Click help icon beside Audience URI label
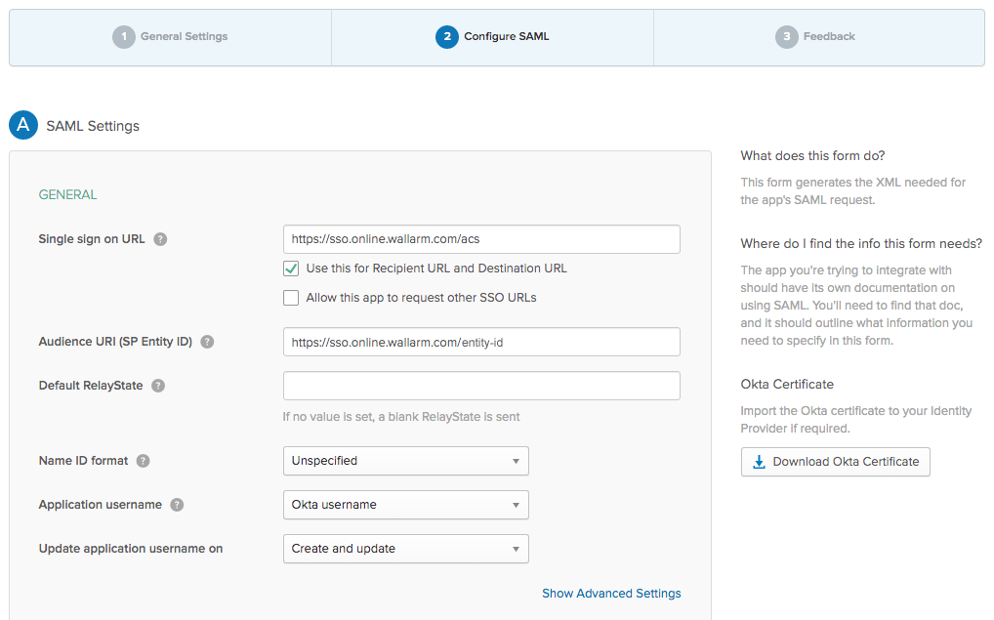 pyautogui.click(x=207, y=342)
